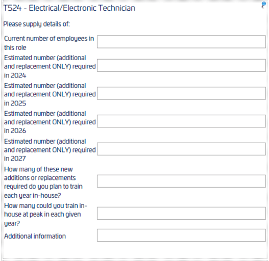
Task: Click the blue pushpin icon
Action: click(x=263, y=5)
